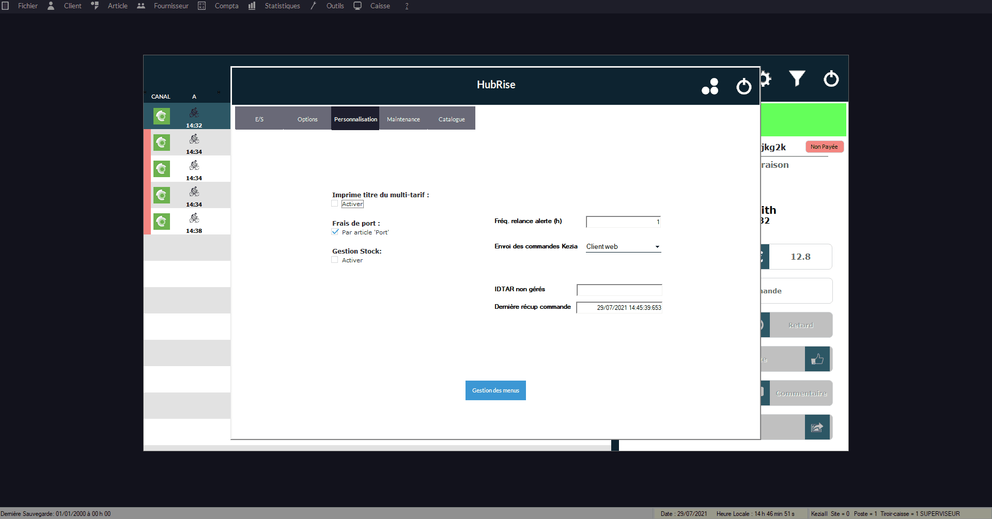Viewport: 992px width, 519px height.
Task: Open Envoi des commandes Kezia dropdown
Action: [x=623, y=247]
